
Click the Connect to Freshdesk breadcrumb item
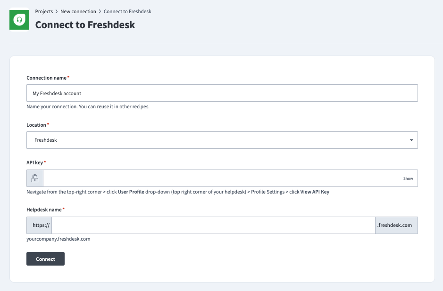click(127, 11)
